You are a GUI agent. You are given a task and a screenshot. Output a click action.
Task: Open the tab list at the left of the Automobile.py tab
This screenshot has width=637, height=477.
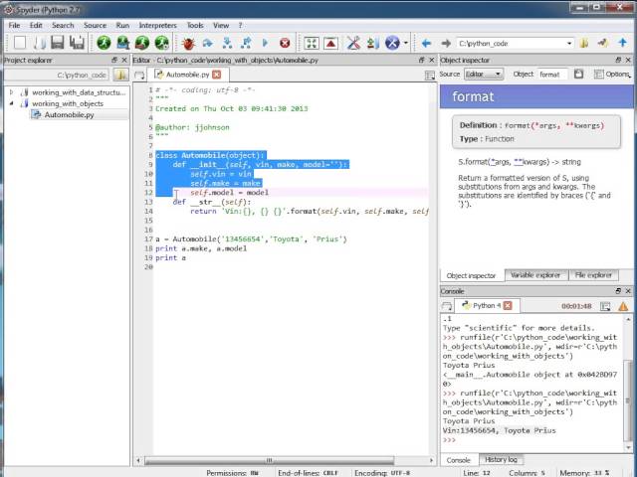(139, 76)
